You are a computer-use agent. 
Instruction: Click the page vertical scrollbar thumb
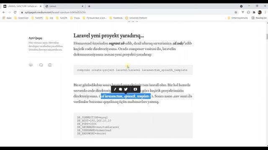point(267,37)
